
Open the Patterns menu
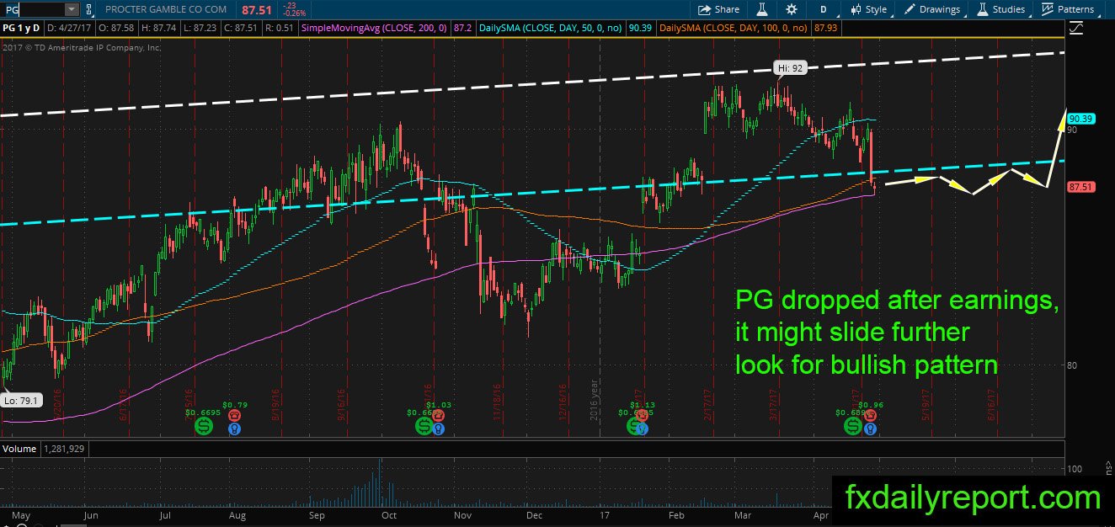pos(1068,9)
